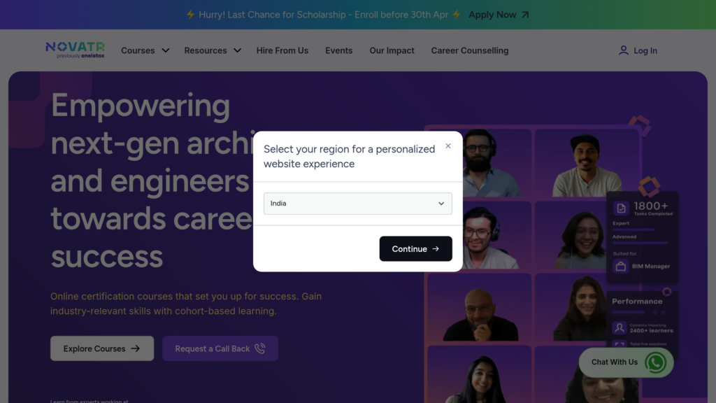Open Career Counselling from navigation
Viewport: 716px width, 403px height.
pos(469,50)
